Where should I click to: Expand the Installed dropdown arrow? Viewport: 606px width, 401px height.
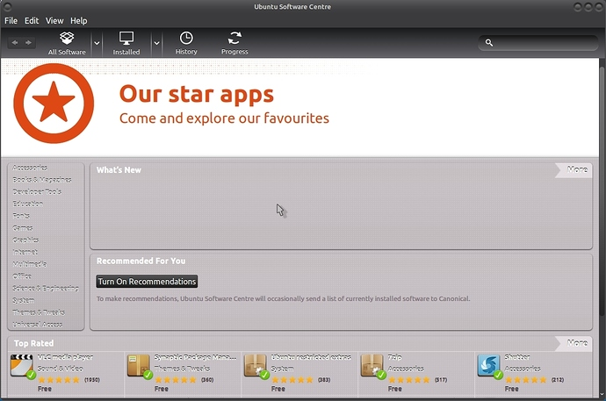pyautogui.click(x=156, y=43)
